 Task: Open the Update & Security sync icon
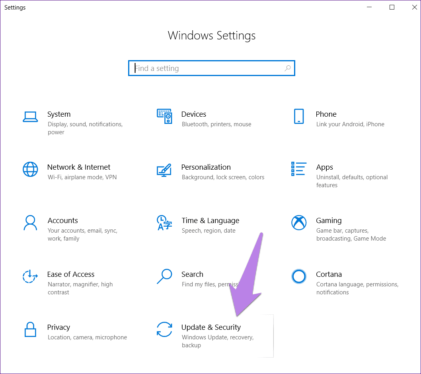[x=164, y=329]
